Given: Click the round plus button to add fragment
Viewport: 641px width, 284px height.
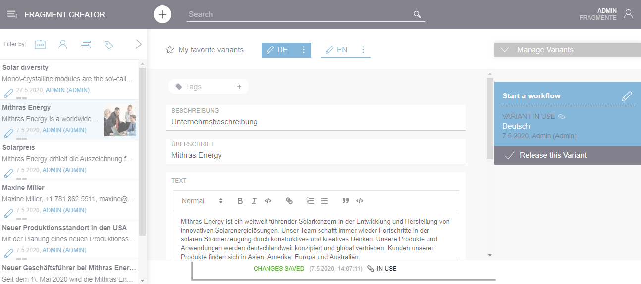Looking at the screenshot, I should pyautogui.click(x=162, y=14).
